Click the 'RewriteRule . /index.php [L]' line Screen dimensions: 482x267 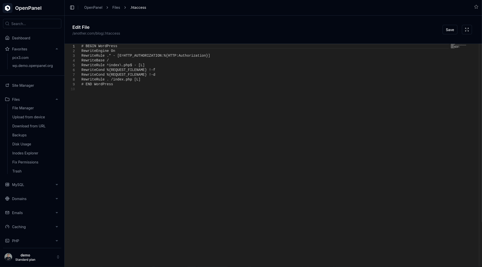click(x=111, y=79)
